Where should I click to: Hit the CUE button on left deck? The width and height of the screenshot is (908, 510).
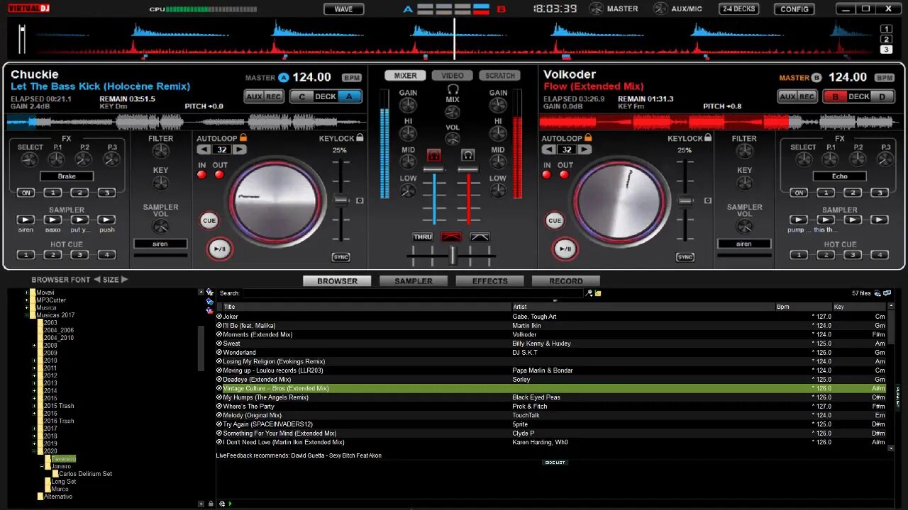click(209, 220)
